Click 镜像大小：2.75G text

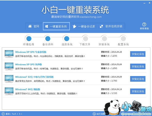(109, 81)
